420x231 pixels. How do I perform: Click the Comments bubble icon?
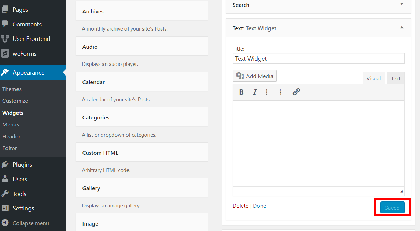tap(5, 24)
